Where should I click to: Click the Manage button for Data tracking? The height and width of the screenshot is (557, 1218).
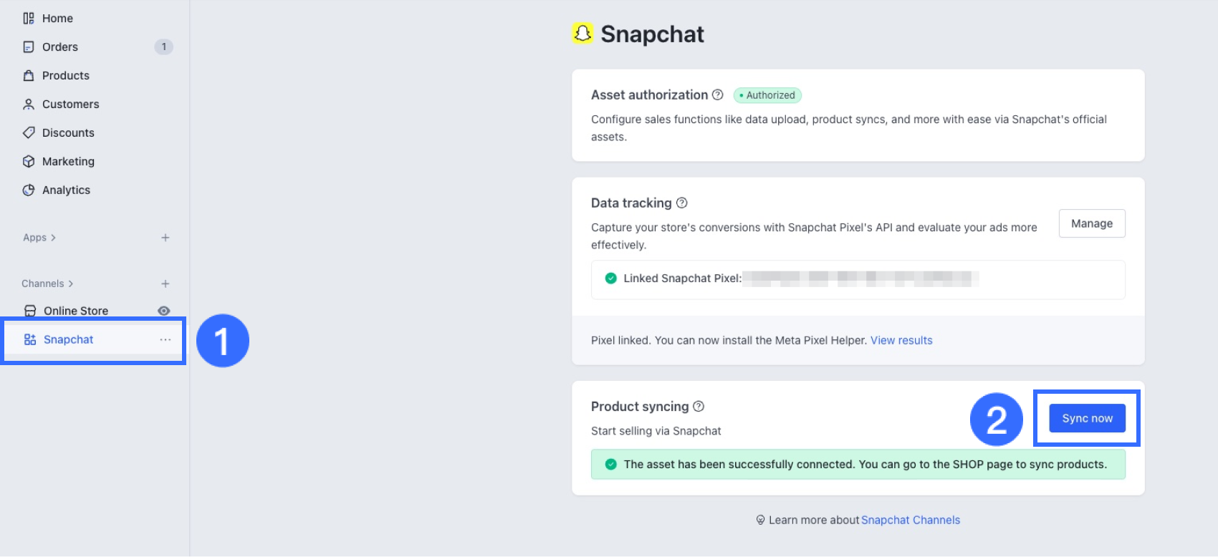[x=1091, y=223]
